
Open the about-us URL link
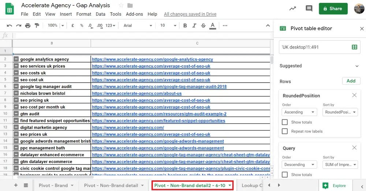tap(137, 93)
